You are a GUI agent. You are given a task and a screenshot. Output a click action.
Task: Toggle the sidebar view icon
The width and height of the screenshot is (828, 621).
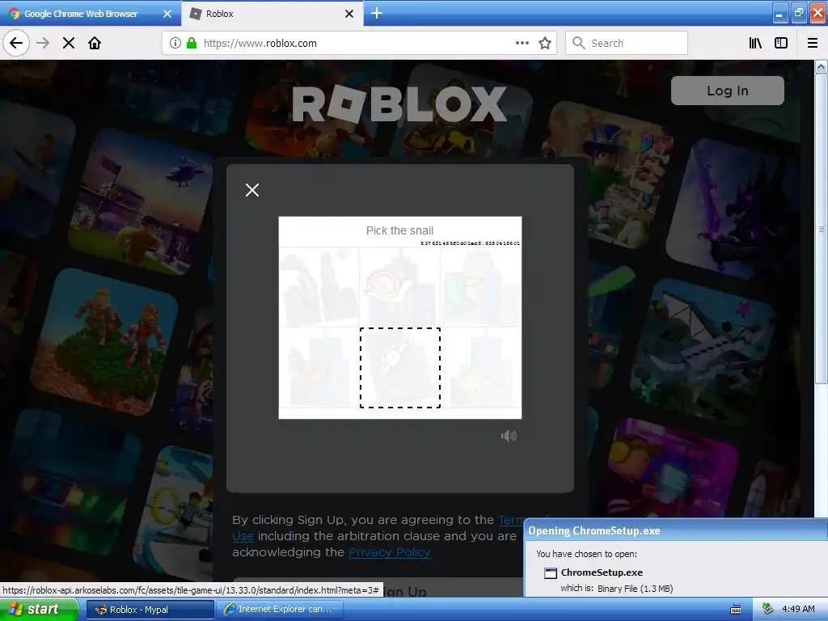(x=781, y=43)
